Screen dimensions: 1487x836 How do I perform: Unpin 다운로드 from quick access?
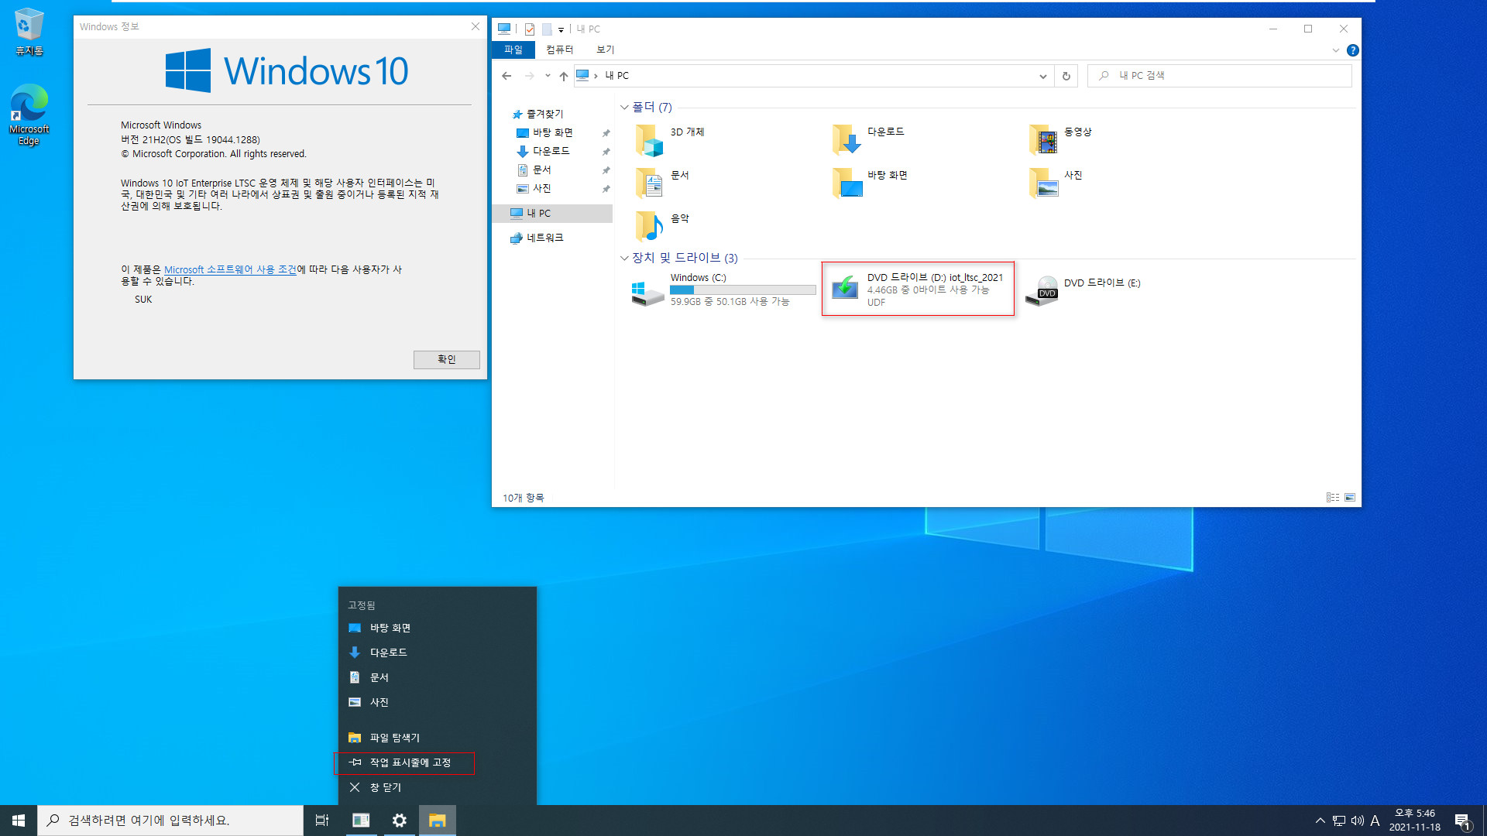tap(606, 151)
